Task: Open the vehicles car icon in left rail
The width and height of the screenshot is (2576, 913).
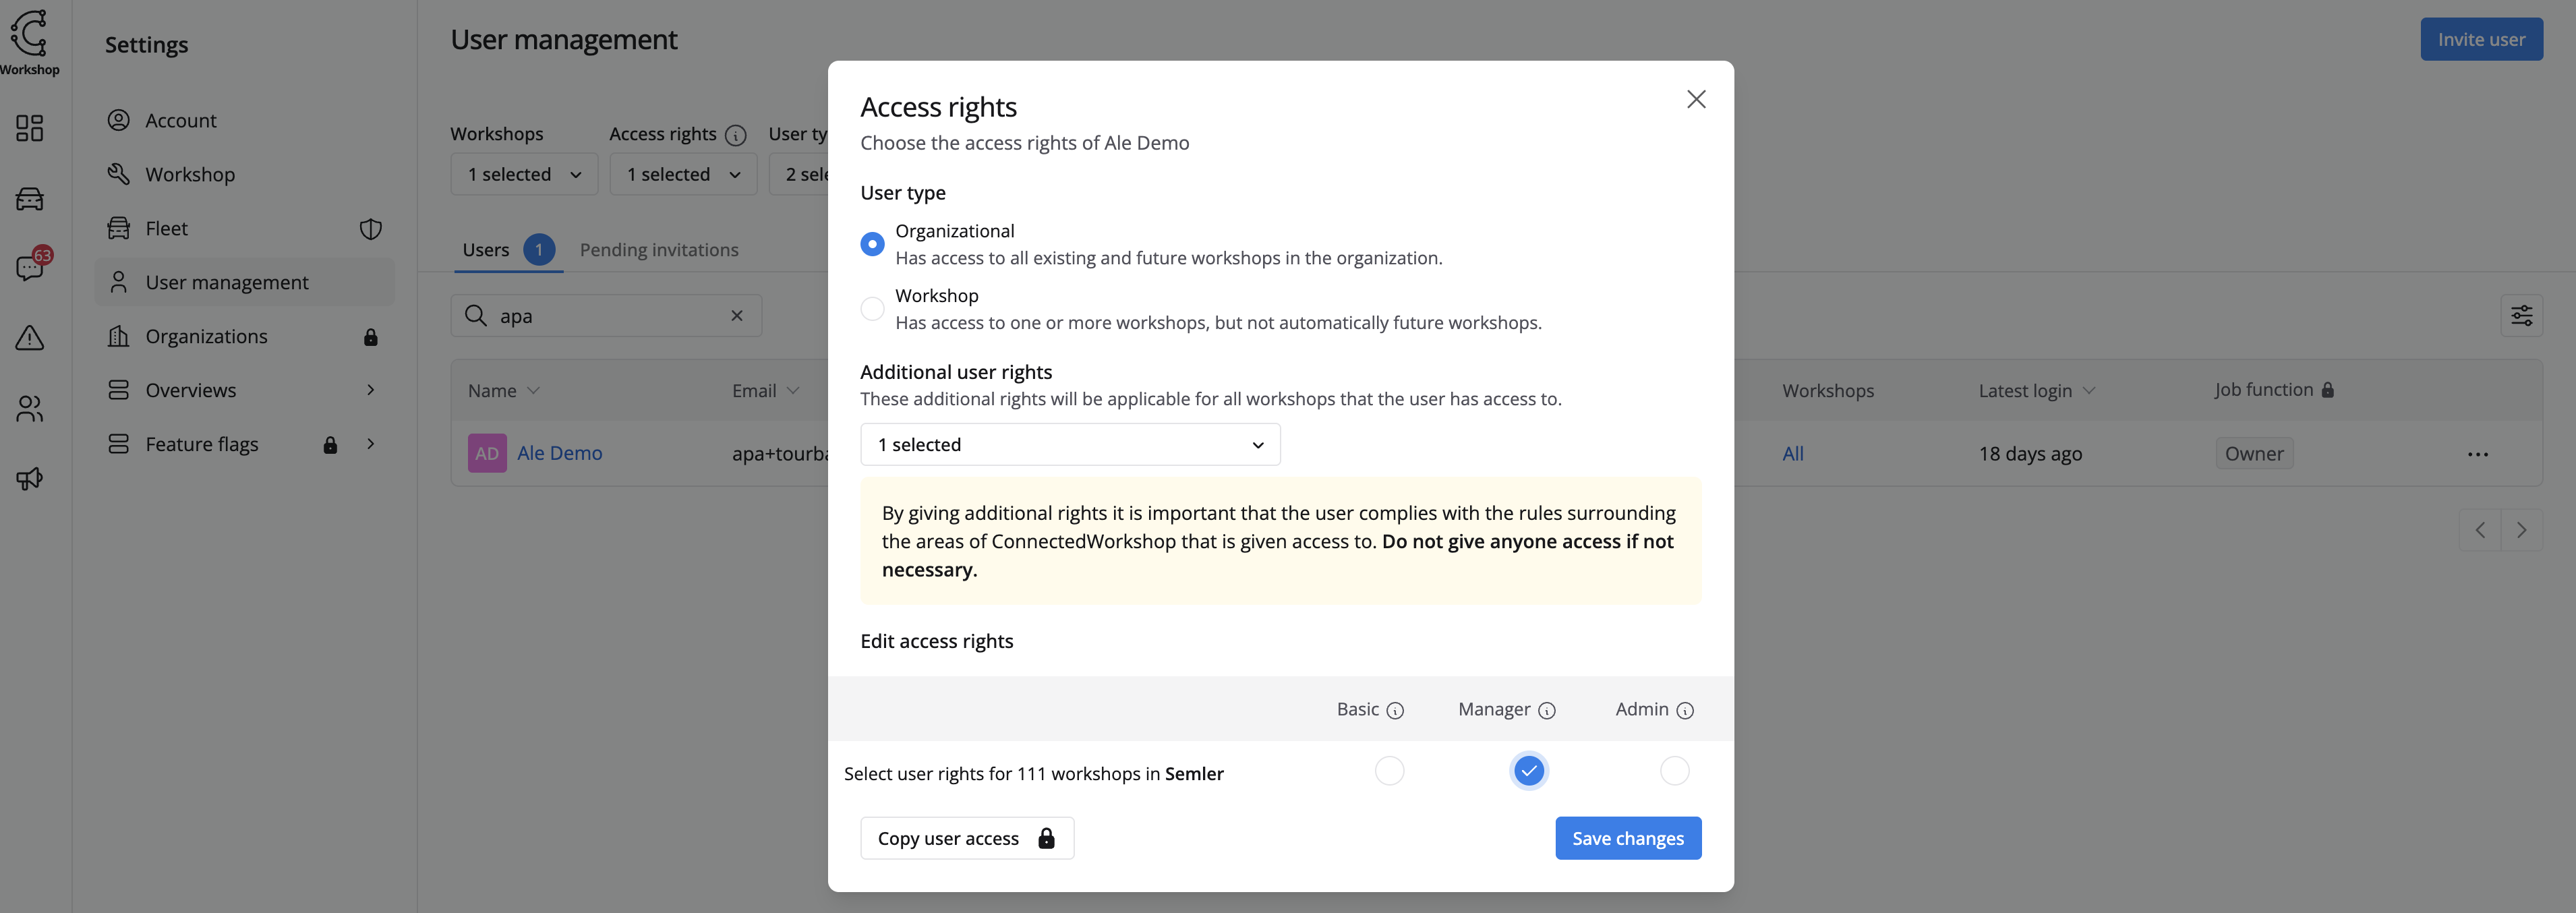Action: (29, 199)
